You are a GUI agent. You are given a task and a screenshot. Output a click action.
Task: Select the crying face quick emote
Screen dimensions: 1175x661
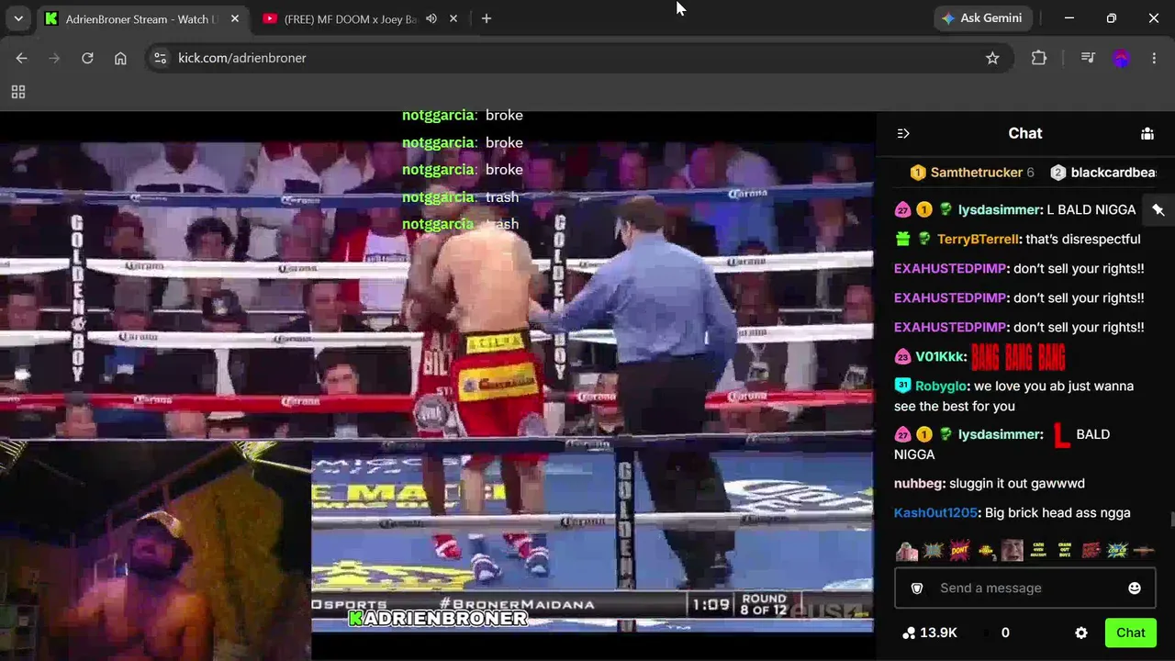(x=1013, y=551)
